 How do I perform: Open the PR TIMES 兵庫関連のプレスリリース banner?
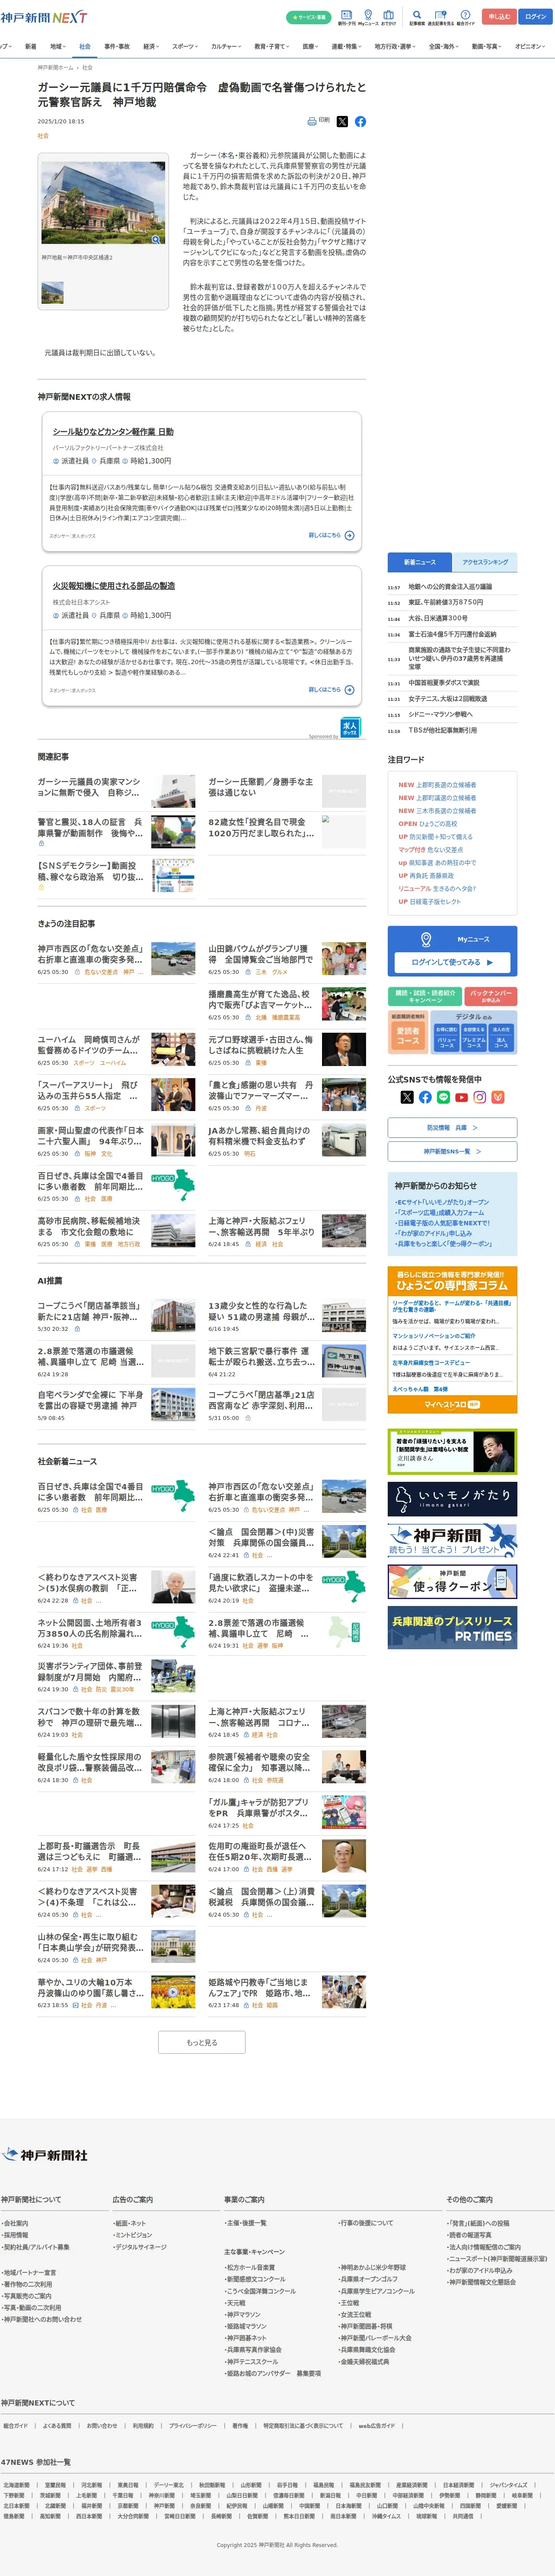pos(452,1628)
